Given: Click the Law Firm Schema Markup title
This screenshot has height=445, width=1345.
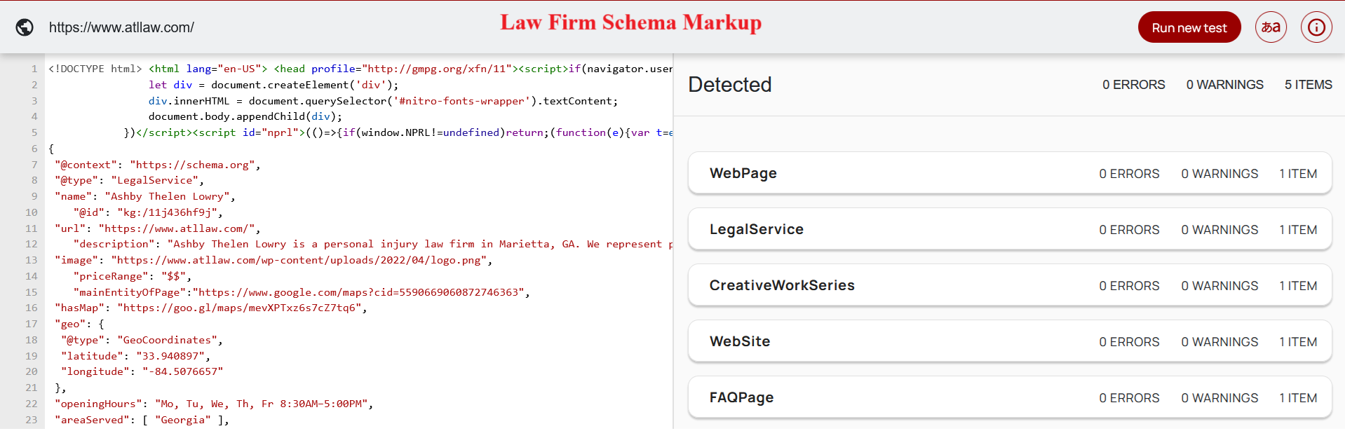Looking at the screenshot, I should click(x=630, y=22).
